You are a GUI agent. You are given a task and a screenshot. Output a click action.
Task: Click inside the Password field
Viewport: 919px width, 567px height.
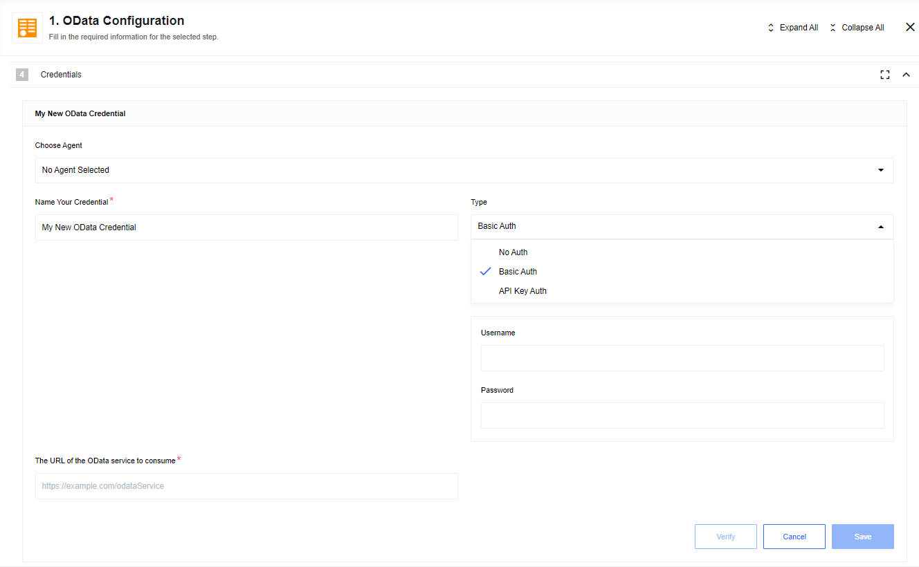pyautogui.click(x=682, y=415)
